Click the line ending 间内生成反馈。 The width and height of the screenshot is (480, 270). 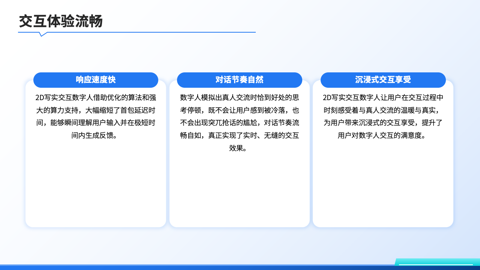click(96, 135)
